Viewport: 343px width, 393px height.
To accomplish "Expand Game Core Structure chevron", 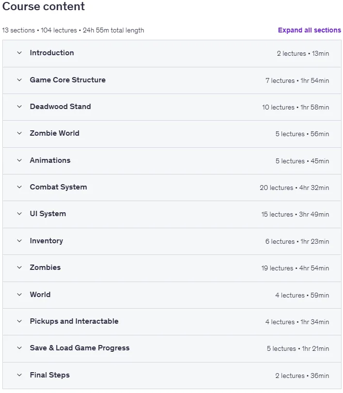I will (x=19, y=80).
